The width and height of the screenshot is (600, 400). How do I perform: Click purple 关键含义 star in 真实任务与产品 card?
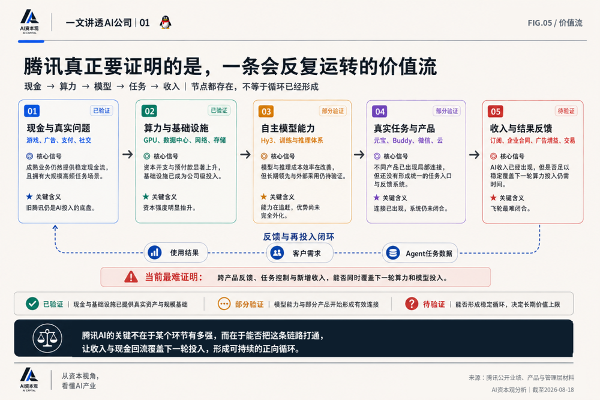pyautogui.click(x=377, y=197)
